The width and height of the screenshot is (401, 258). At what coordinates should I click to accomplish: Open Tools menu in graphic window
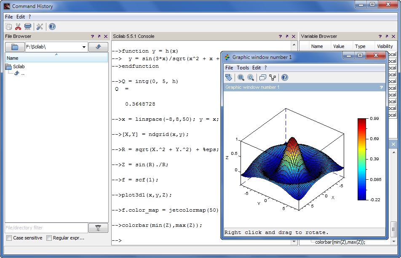pyautogui.click(x=243, y=68)
